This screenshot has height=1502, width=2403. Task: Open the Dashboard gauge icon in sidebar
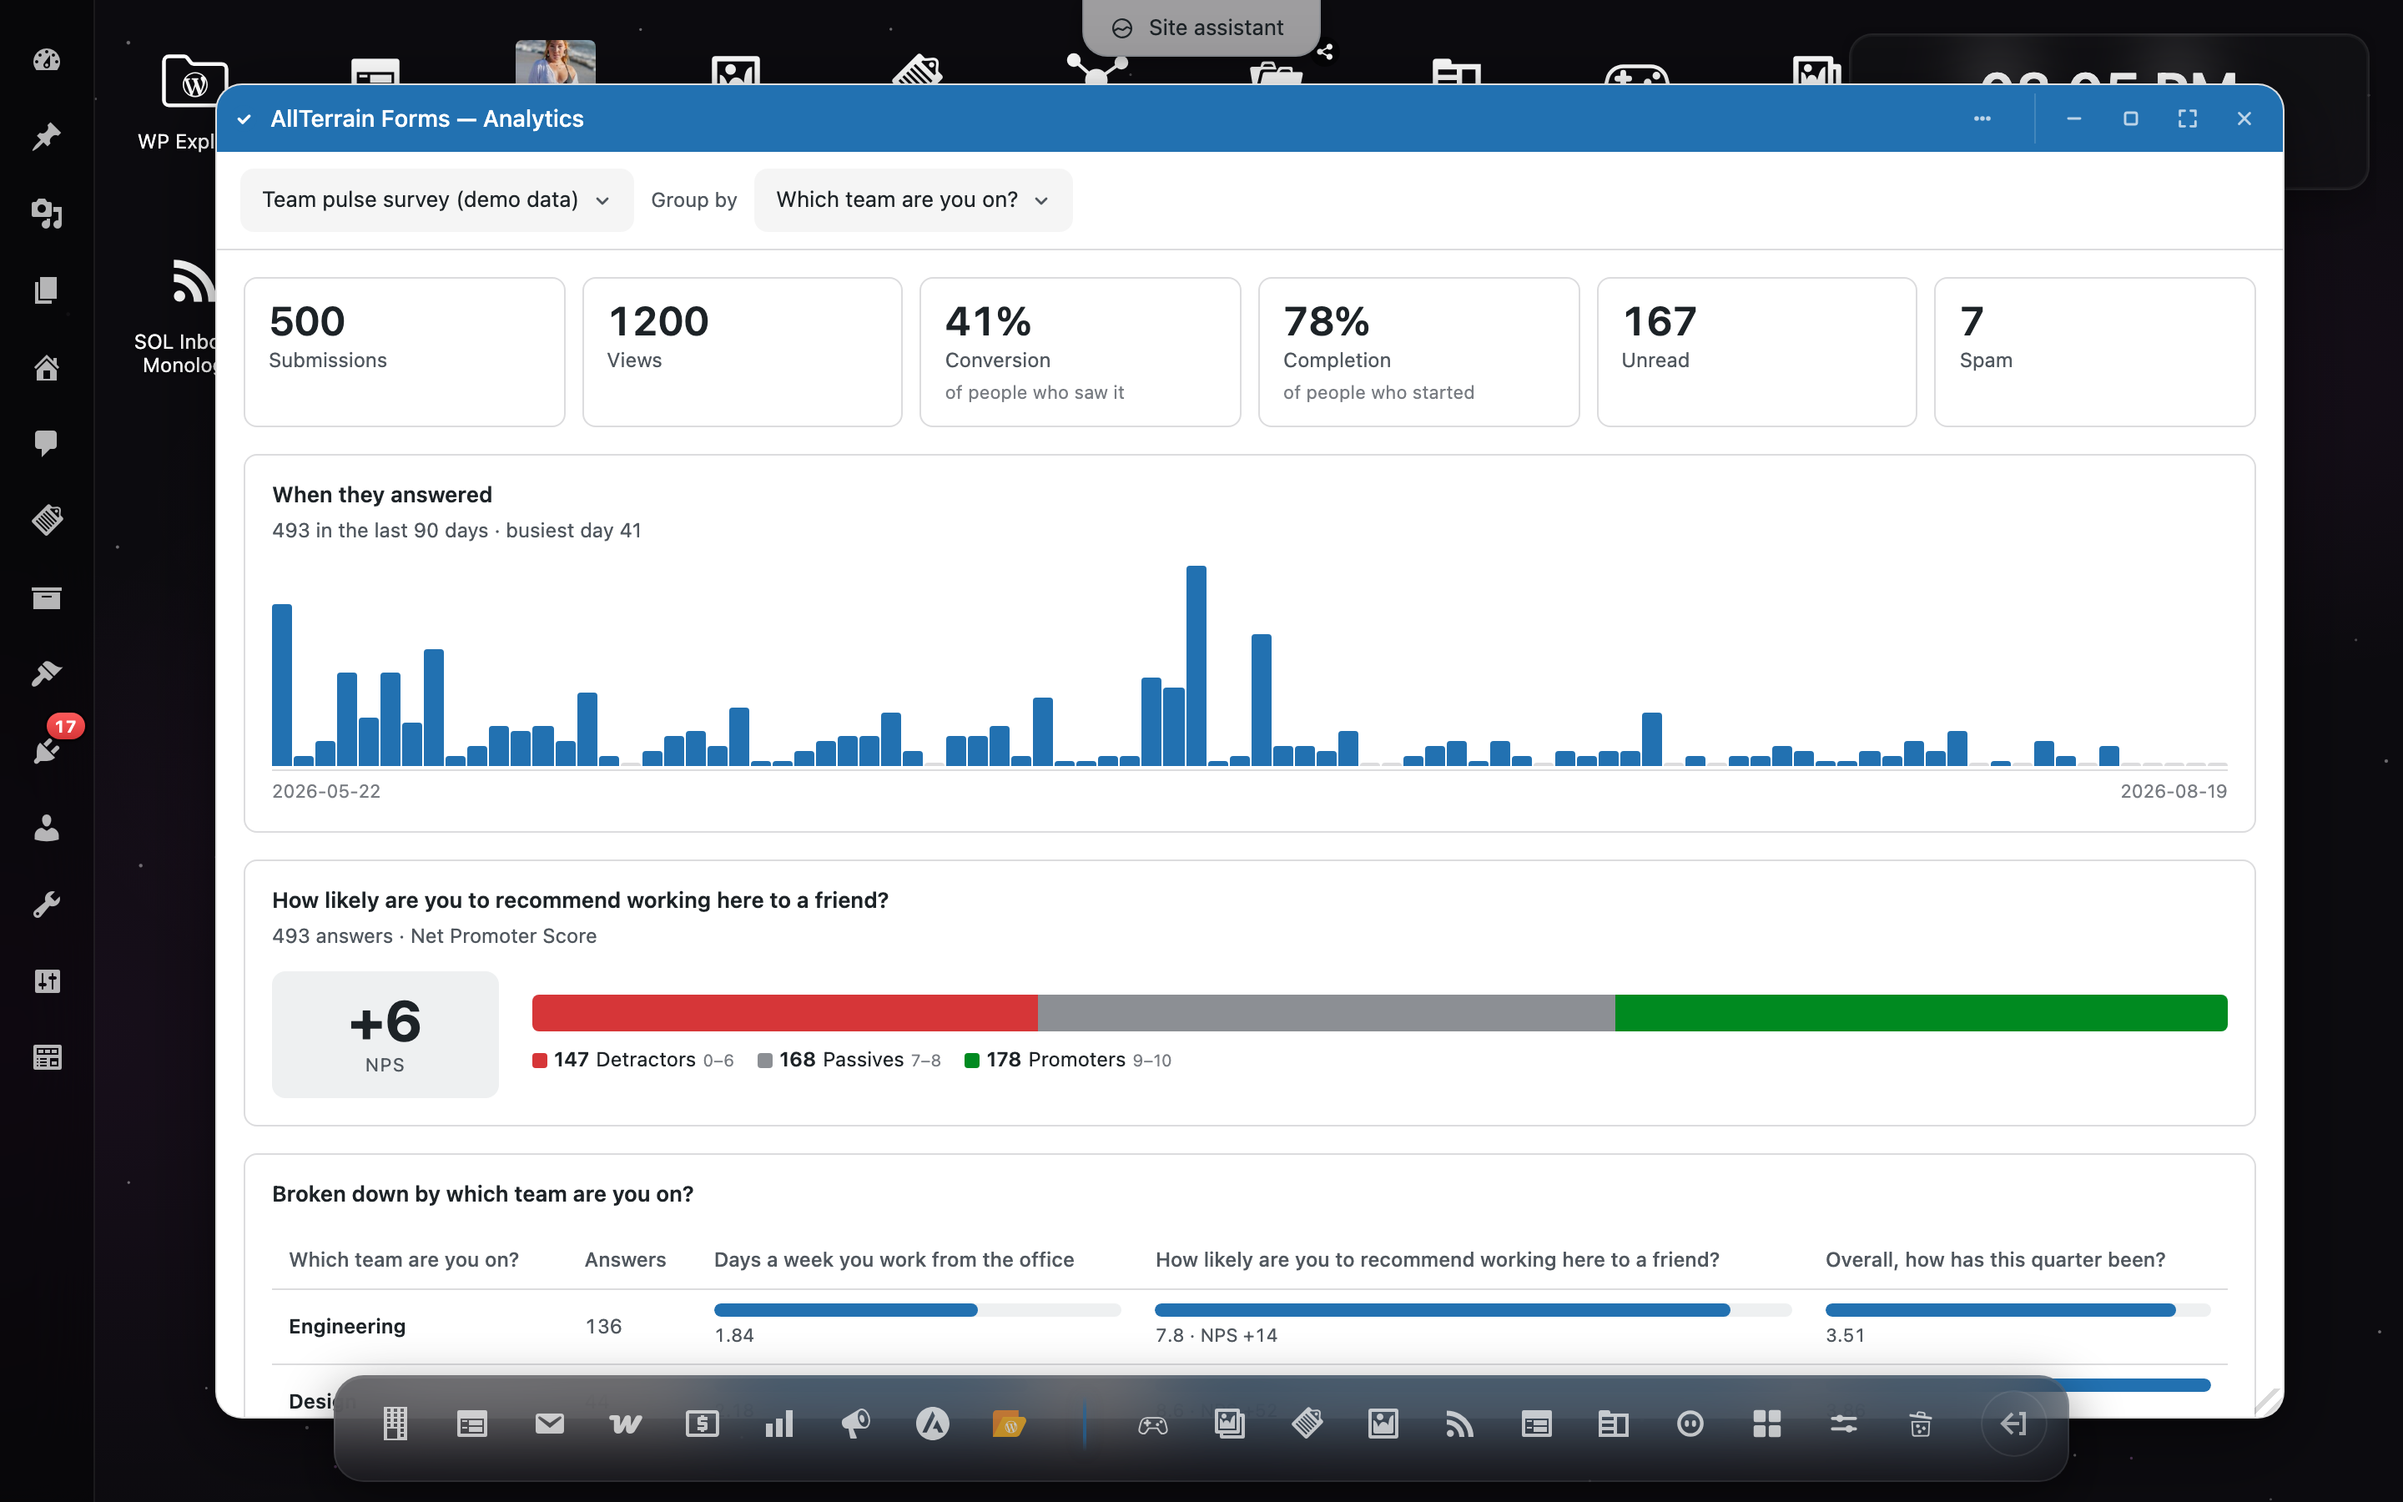(47, 59)
